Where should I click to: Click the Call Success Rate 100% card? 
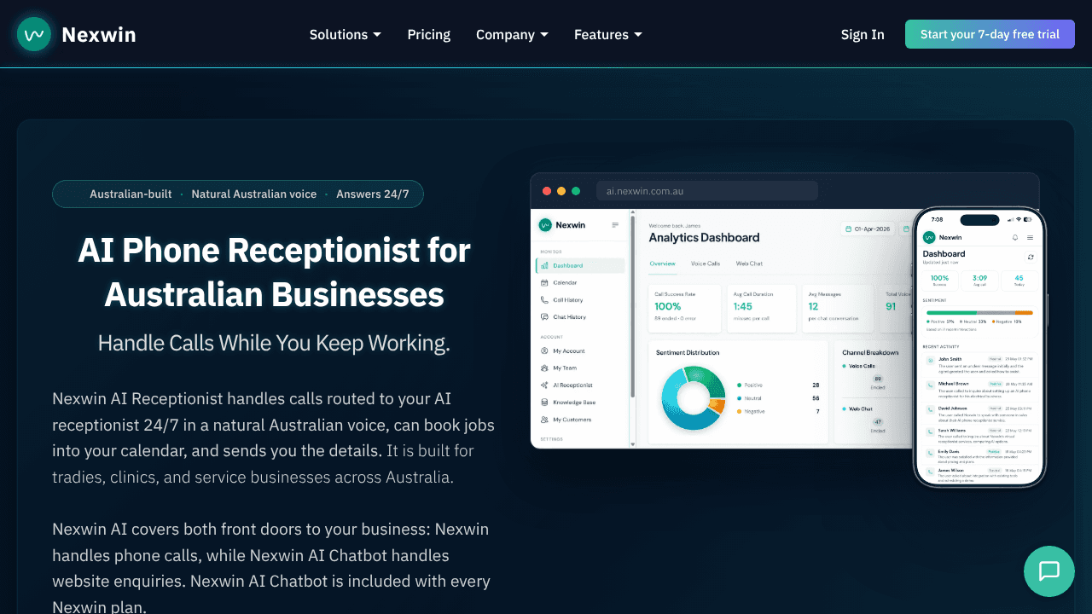pos(685,308)
